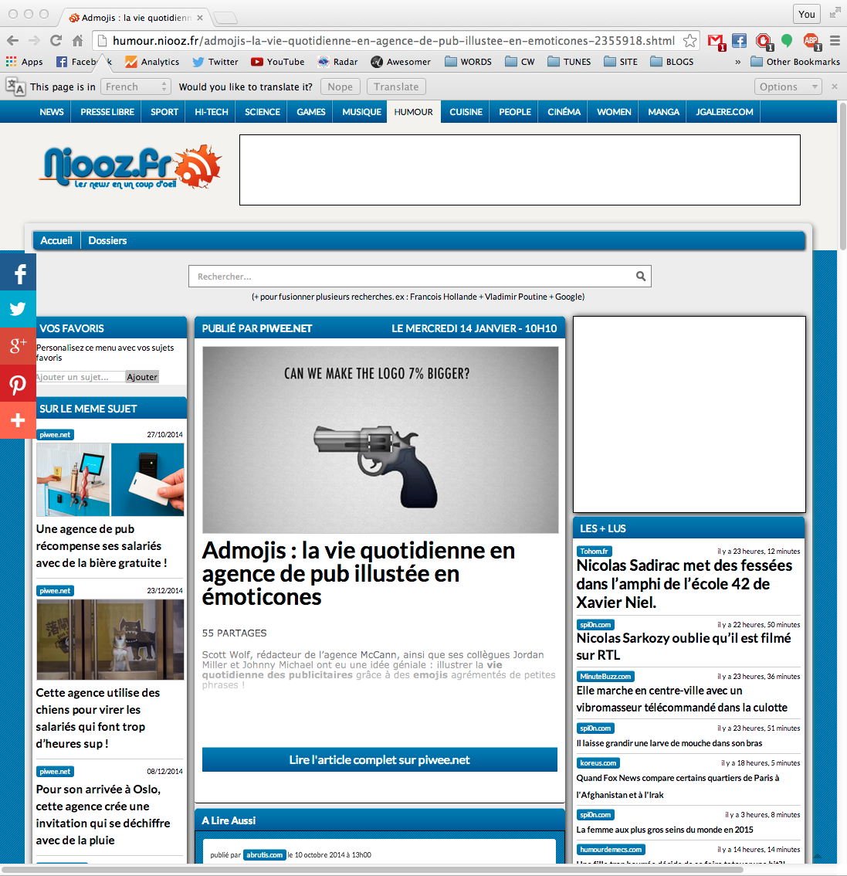Bookmark this page with the star icon
Viewport: 847px width, 876px height.
(690, 41)
